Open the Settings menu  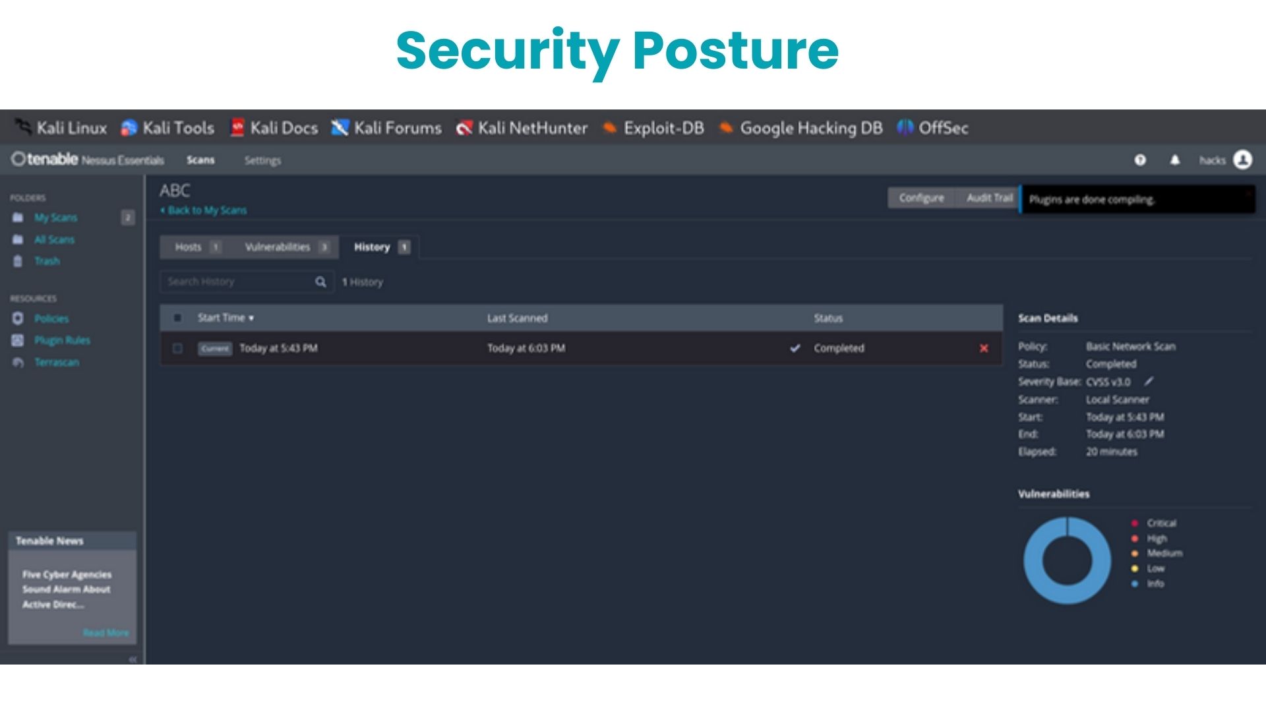tap(262, 160)
